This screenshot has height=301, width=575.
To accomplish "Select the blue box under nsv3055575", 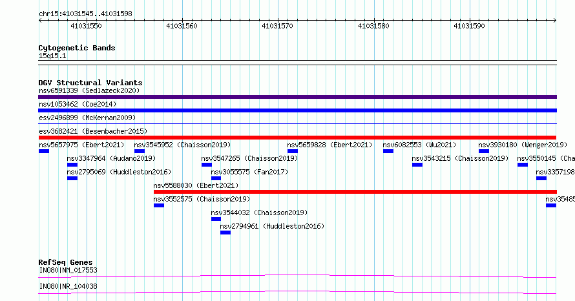I will tap(216, 178).
